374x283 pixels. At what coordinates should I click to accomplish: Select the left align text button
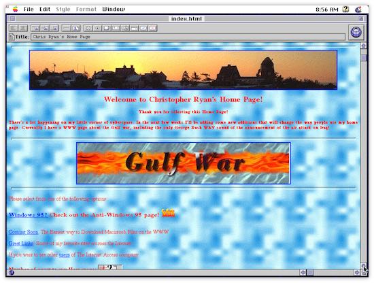click(14, 28)
